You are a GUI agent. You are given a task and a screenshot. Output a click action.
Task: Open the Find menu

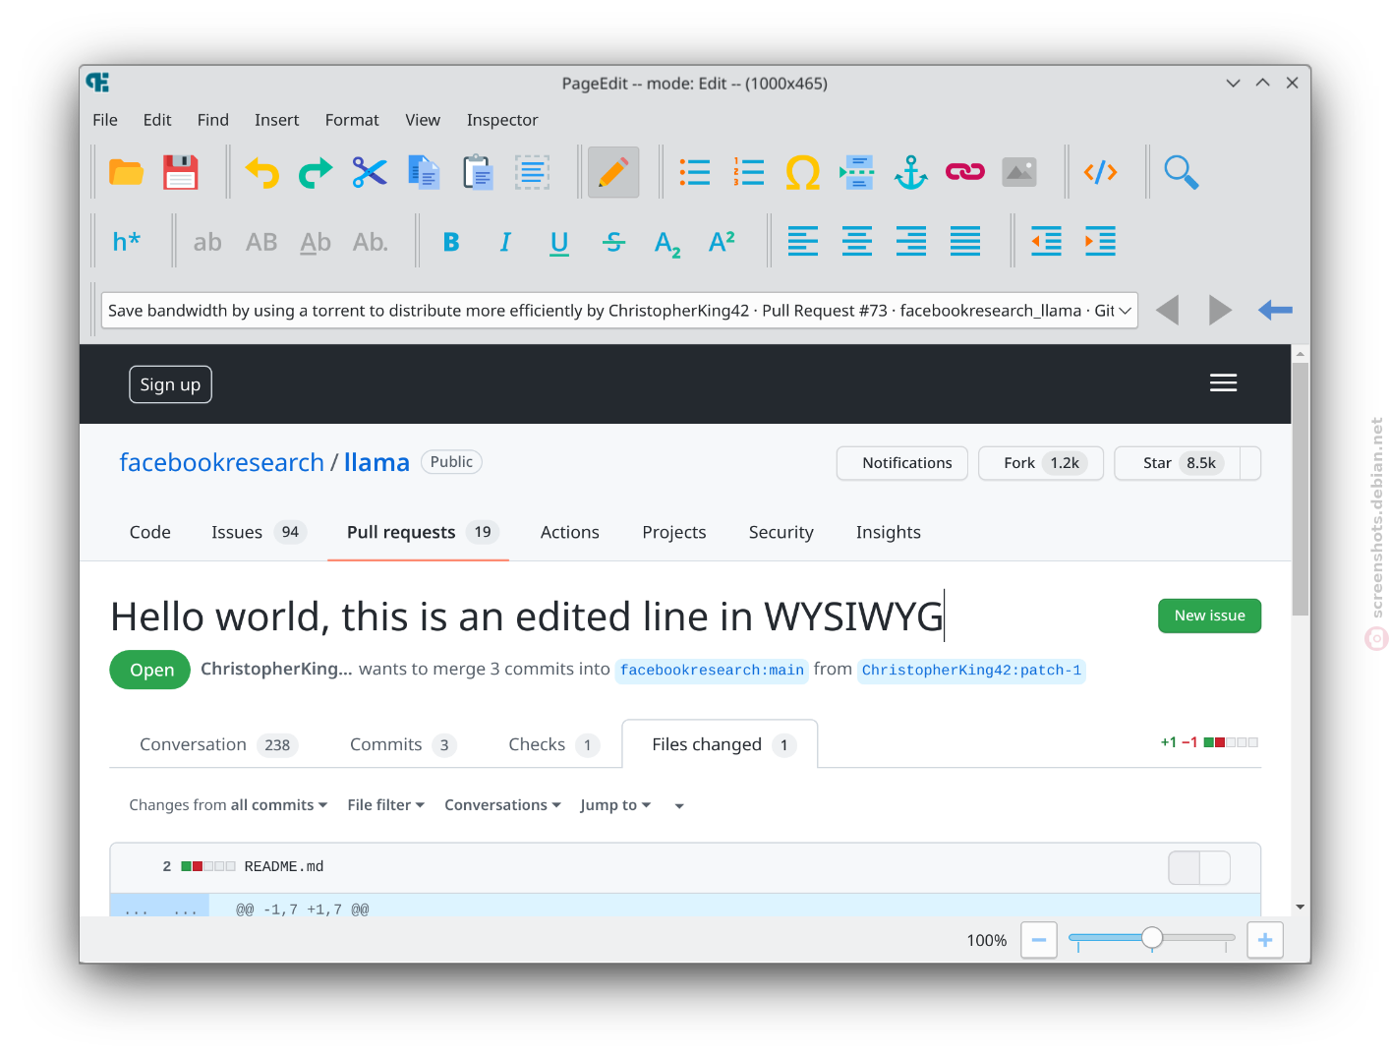[213, 120]
